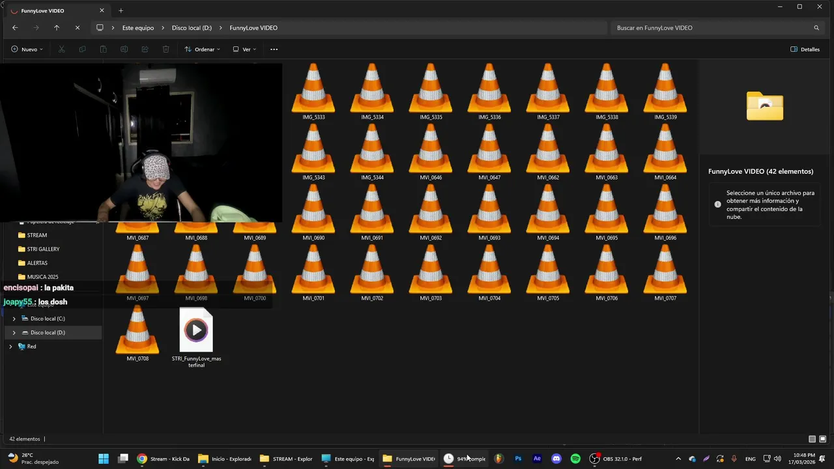Expand the Red network node
Viewport: 834px width, 469px height.
pos(10,347)
